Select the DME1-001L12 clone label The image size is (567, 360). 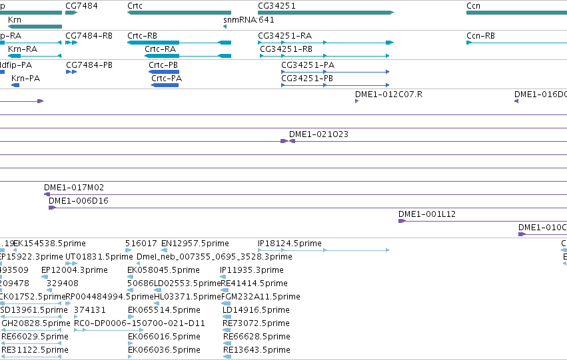(427, 214)
